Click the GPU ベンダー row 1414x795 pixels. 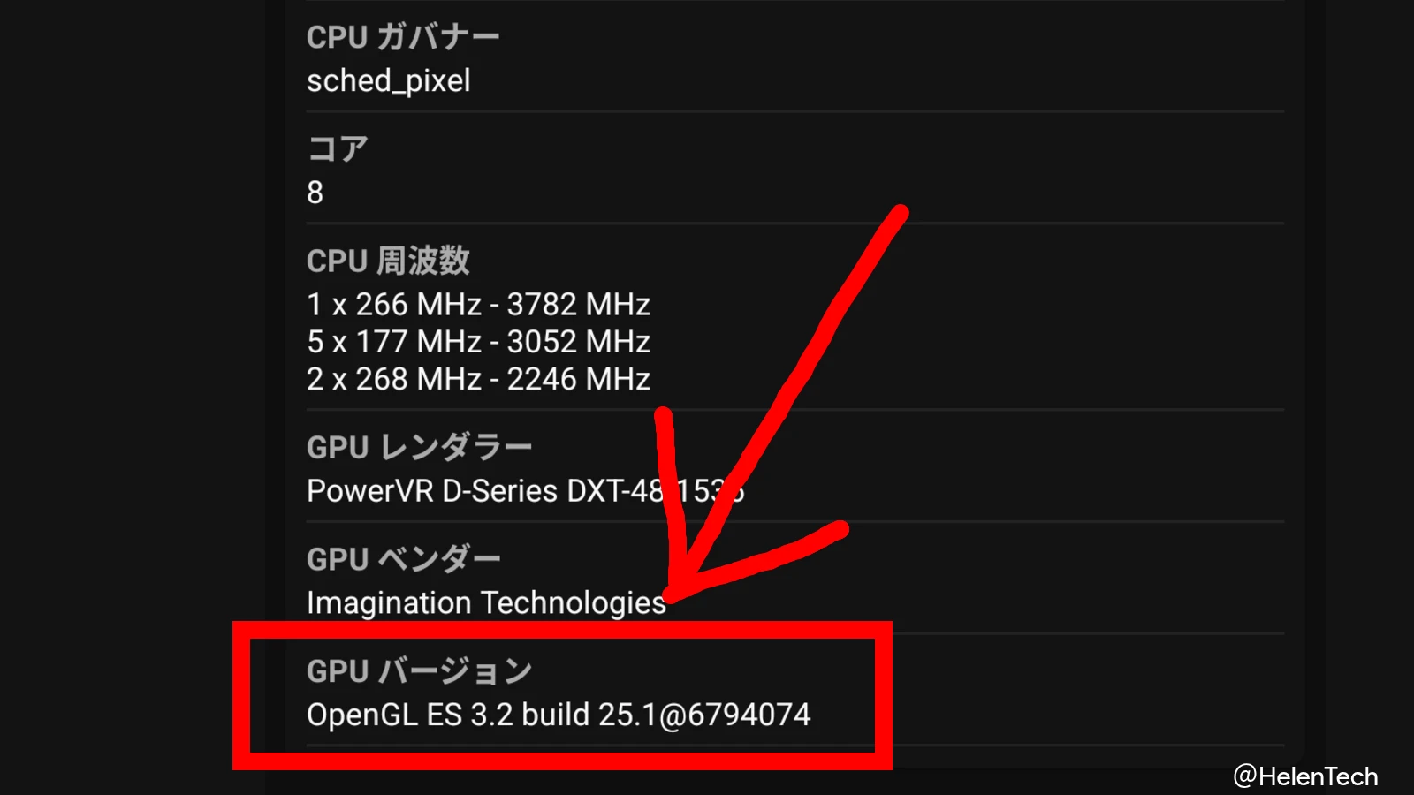(x=403, y=558)
